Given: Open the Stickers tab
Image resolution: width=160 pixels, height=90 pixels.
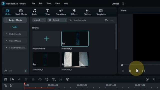Looking at the screenshot, I should [87, 12].
